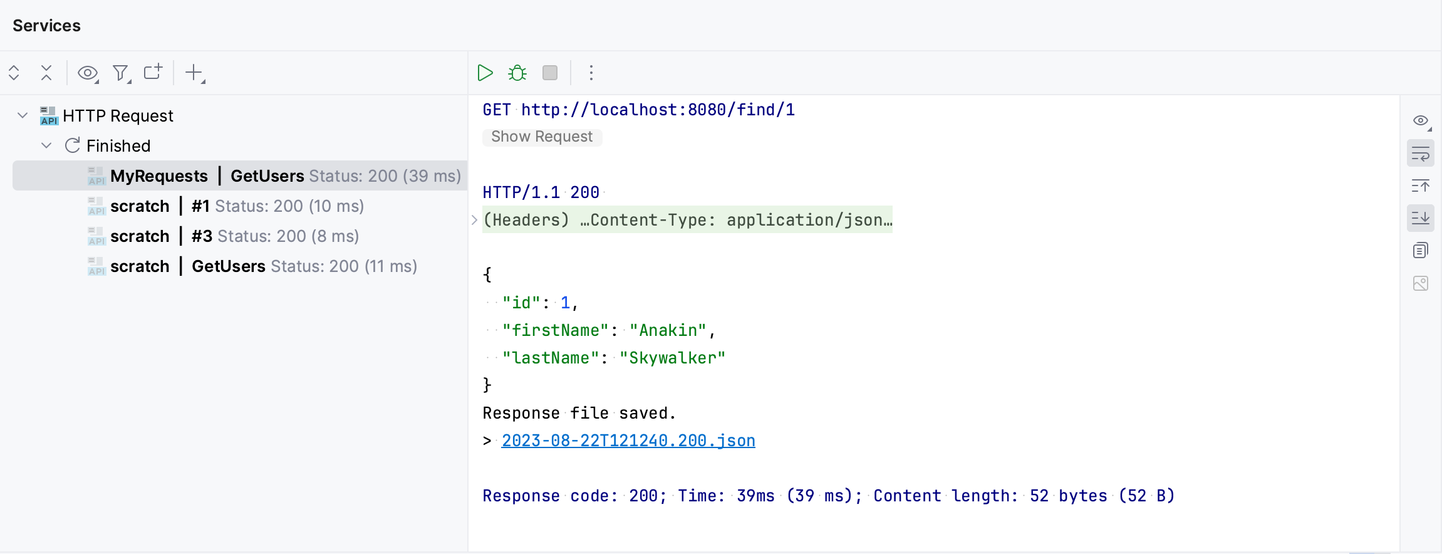Open the Filter funnel dropdown
The width and height of the screenshot is (1442, 554).
(121, 73)
